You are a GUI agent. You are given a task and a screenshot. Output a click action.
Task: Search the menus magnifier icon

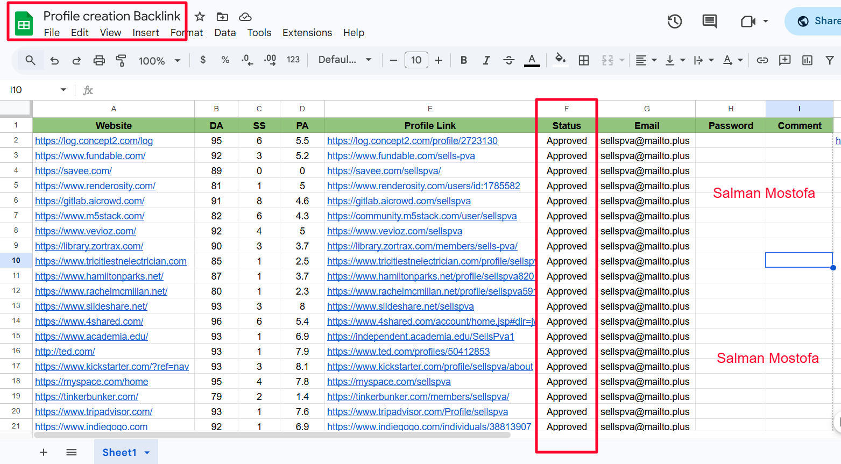pos(31,60)
